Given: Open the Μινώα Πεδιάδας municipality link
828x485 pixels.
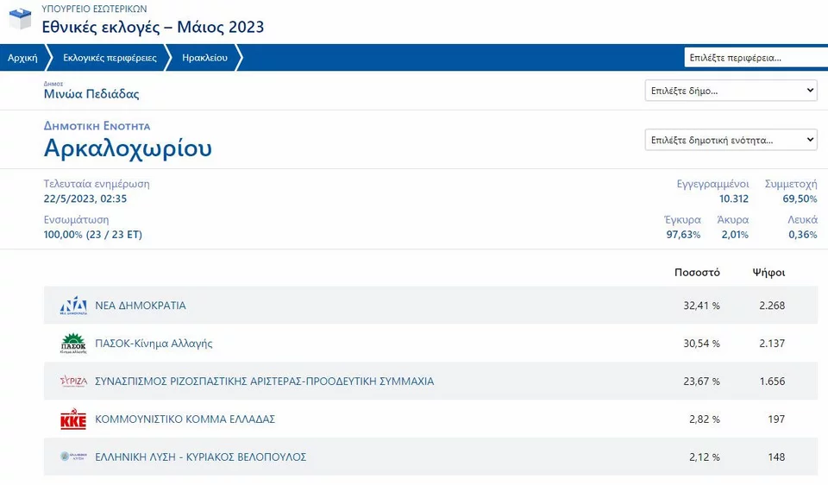Looking at the screenshot, I should point(91,94).
